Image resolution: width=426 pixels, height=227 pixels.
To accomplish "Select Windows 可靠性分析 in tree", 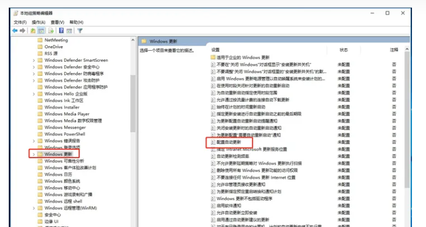I will 64,161.
